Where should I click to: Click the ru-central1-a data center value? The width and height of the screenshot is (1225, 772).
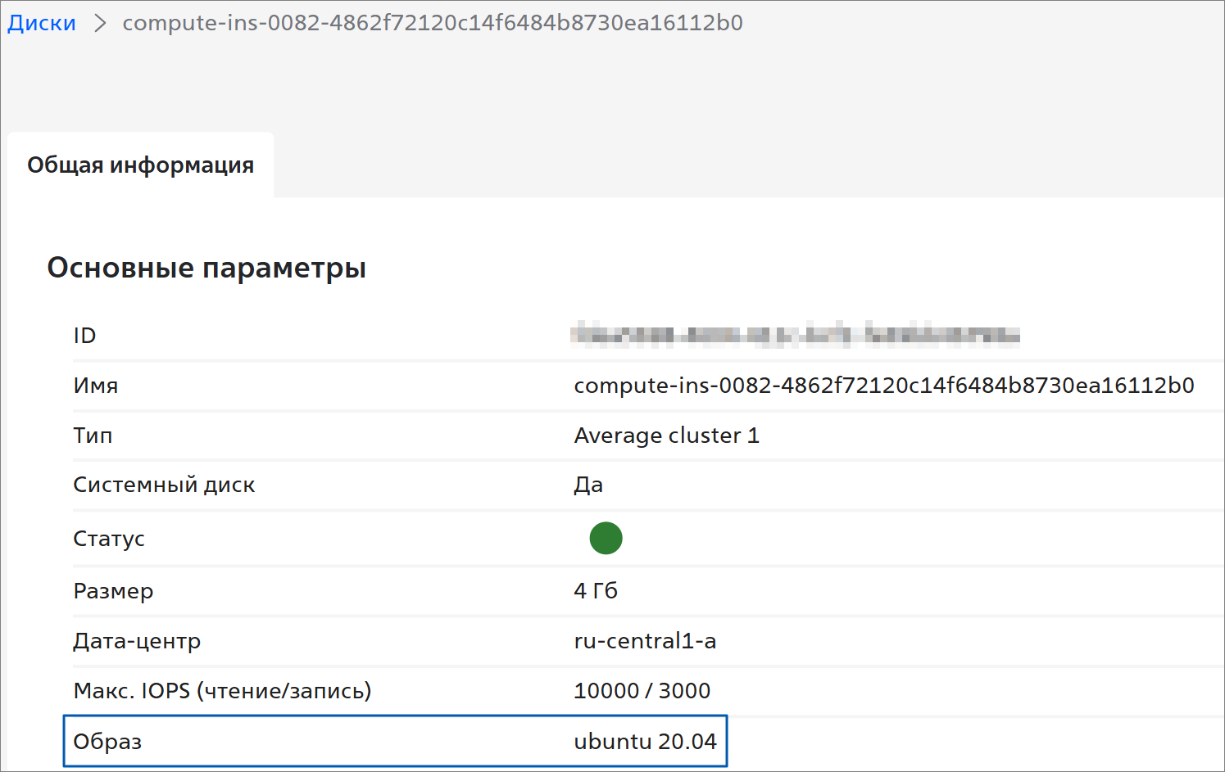pos(645,641)
